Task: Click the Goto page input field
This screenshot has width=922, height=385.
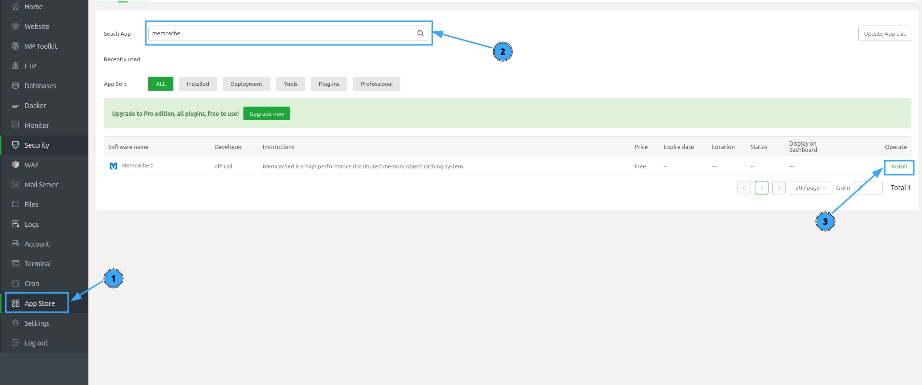Action: coord(868,188)
